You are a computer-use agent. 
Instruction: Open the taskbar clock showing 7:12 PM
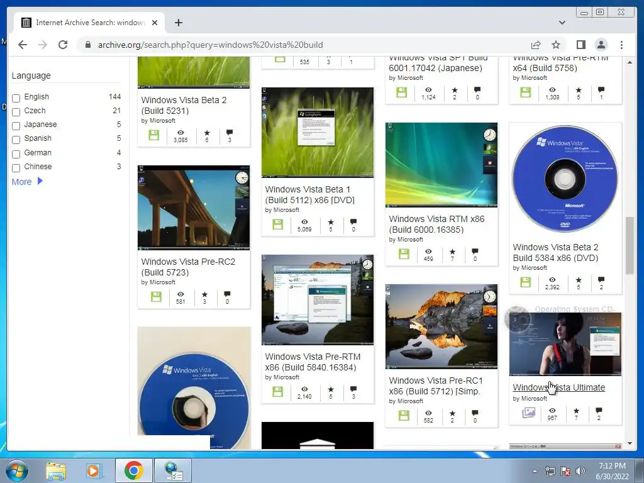click(x=612, y=471)
